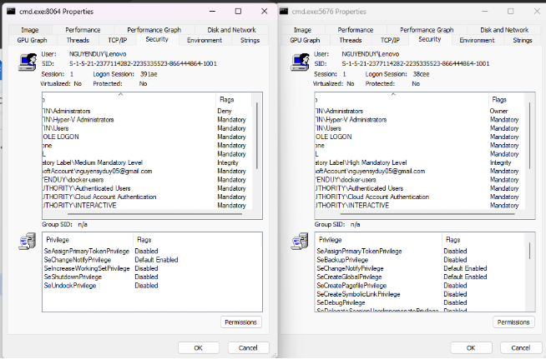Screen dimensions: 546x359
Task: Open Performance Graph tab in cmd.exe:8064 window
Action: (154, 30)
